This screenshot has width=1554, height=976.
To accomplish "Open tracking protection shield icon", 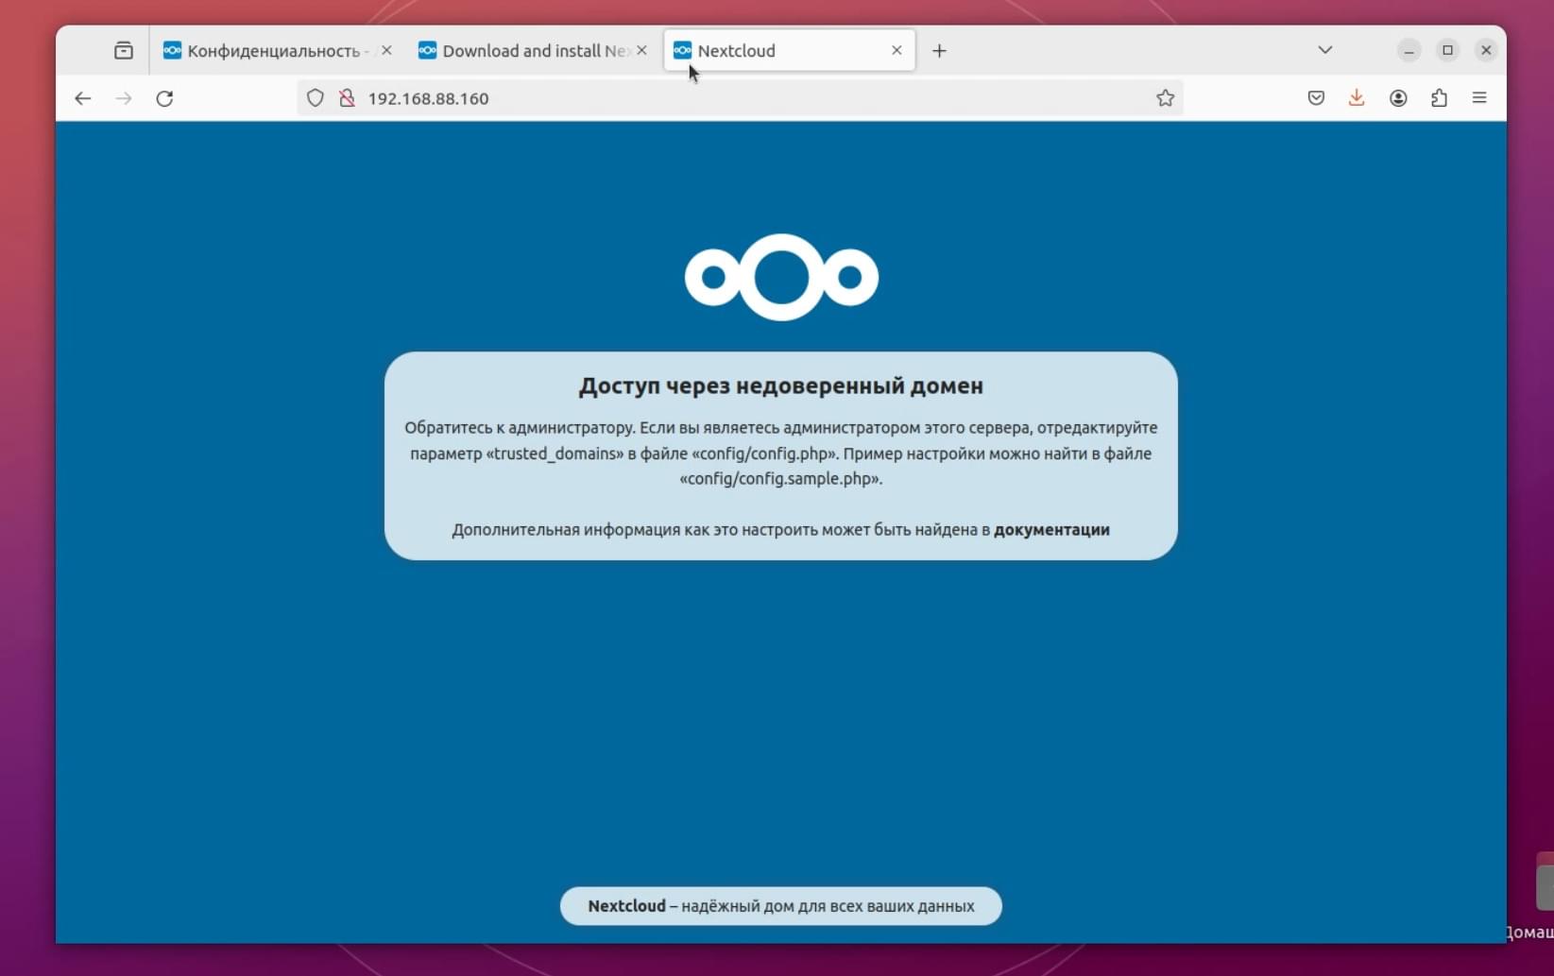I will point(316,98).
